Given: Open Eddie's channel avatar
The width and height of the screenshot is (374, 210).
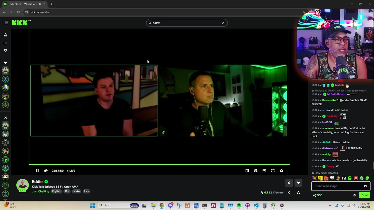Looking at the screenshot, I should pos(22,185).
